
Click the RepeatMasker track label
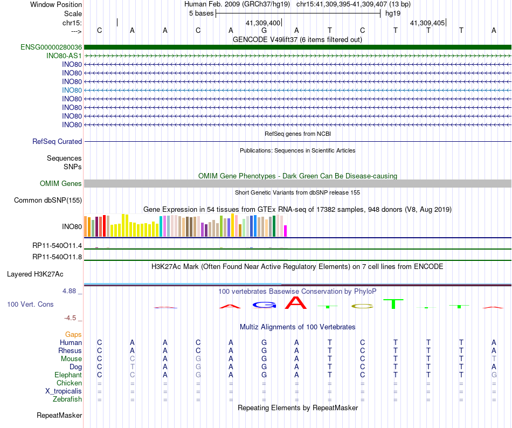pyautogui.click(x=59, y=416)
